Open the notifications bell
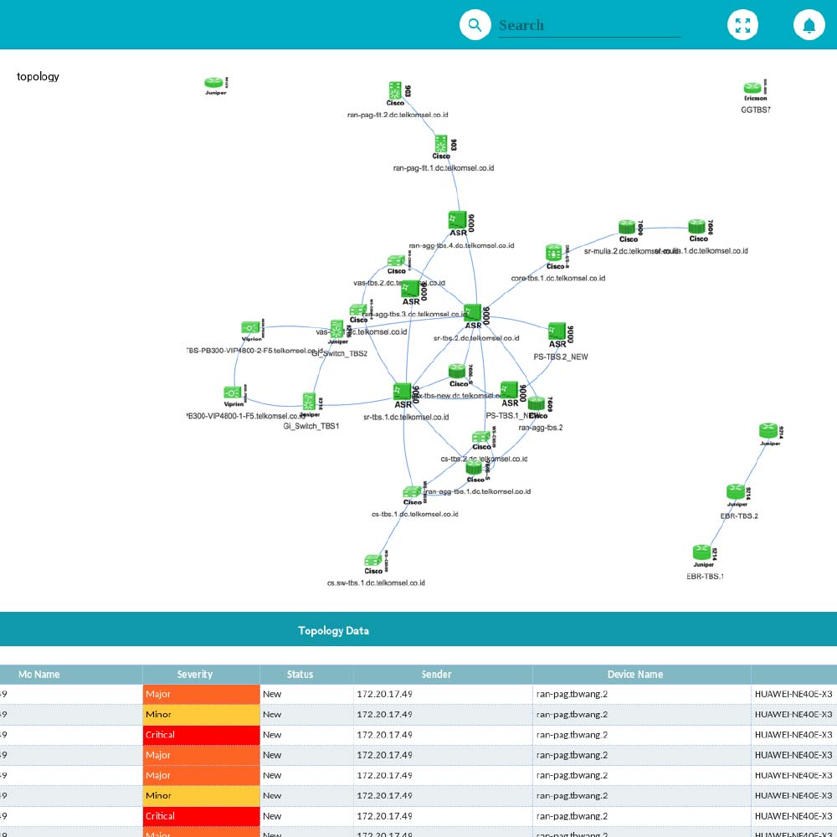Viewport: 837px width, 837px height. pyautogui.click(x=809, y=25)
